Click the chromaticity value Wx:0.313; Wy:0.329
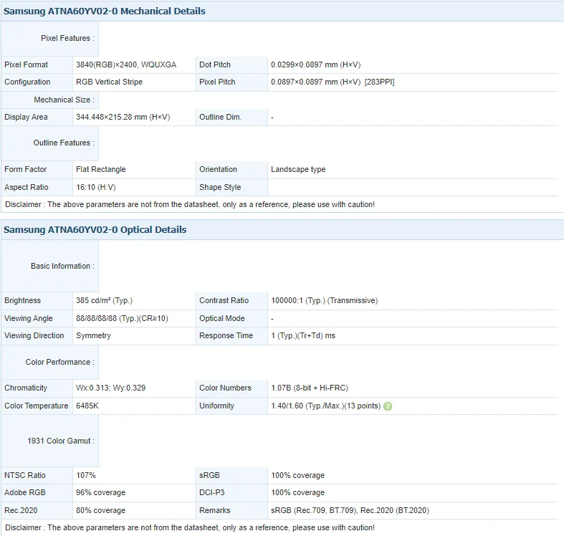The height and width of the screenshot is (536, 564). click(111, 388)
